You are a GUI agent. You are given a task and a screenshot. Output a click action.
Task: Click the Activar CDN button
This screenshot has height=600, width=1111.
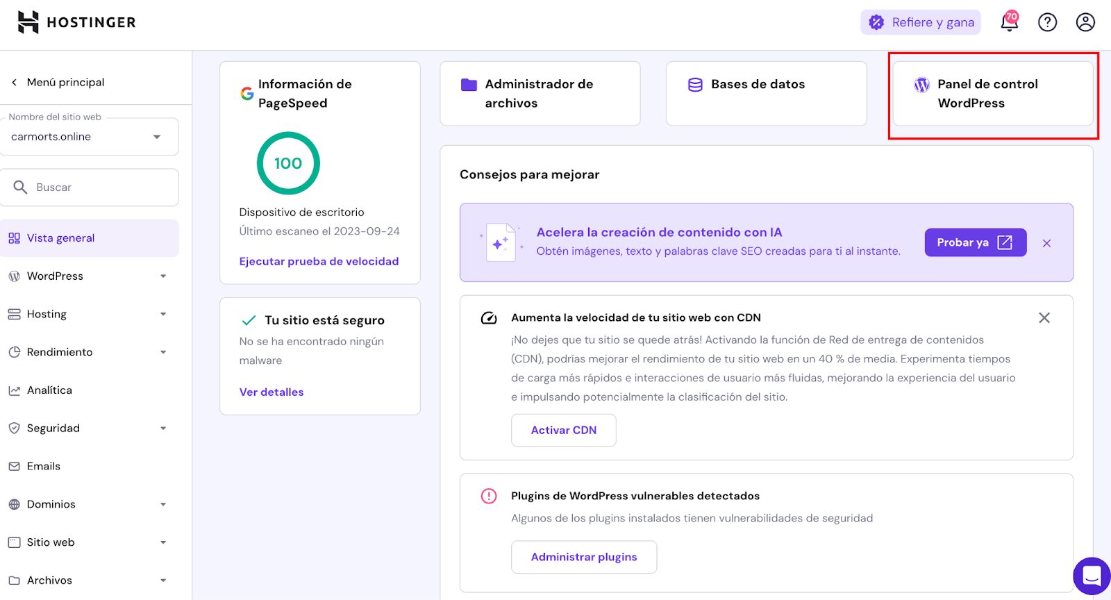[564, 431]
